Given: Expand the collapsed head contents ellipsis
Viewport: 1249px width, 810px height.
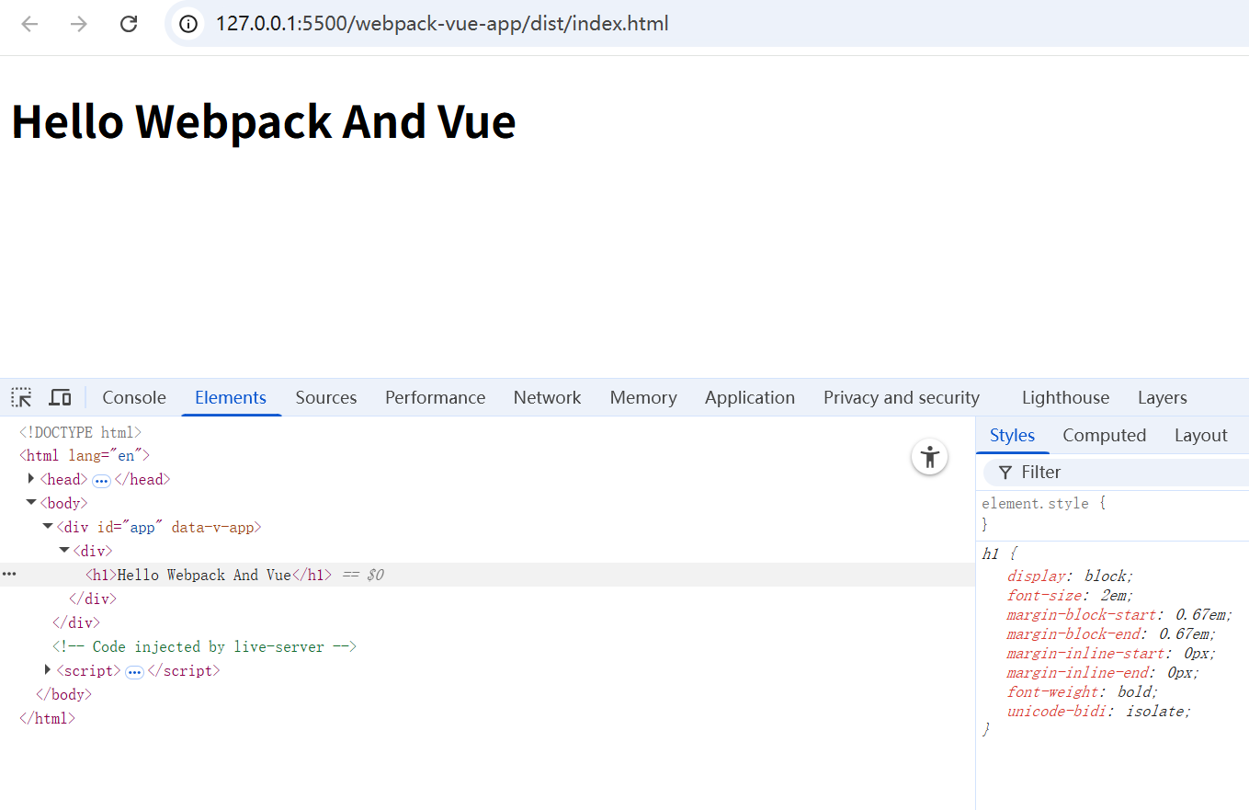Looking at the screenshot, I should [101, 480].
